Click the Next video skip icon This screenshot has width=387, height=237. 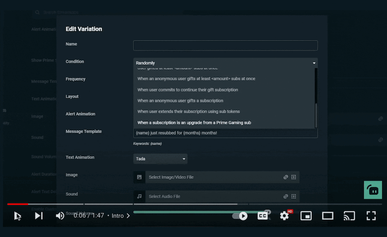(x=39, y=216)
